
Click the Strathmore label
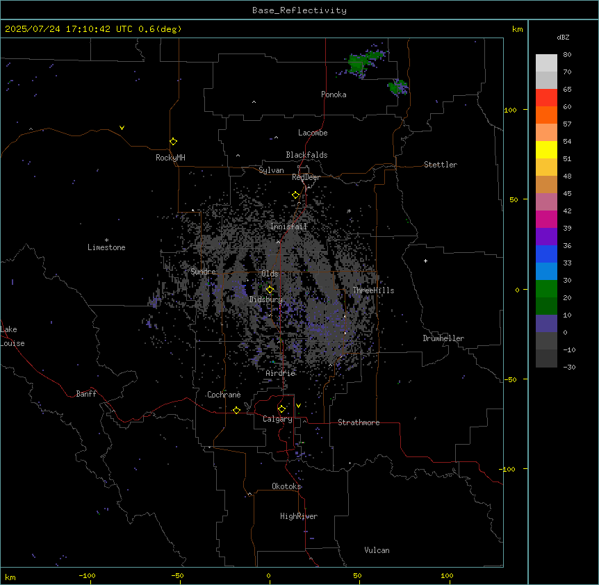[x=359, y=422]
